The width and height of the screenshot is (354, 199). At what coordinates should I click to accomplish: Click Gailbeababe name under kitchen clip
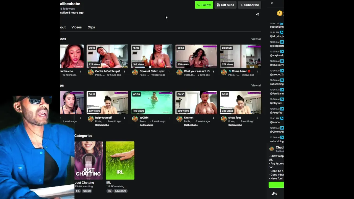pos(191,125)
